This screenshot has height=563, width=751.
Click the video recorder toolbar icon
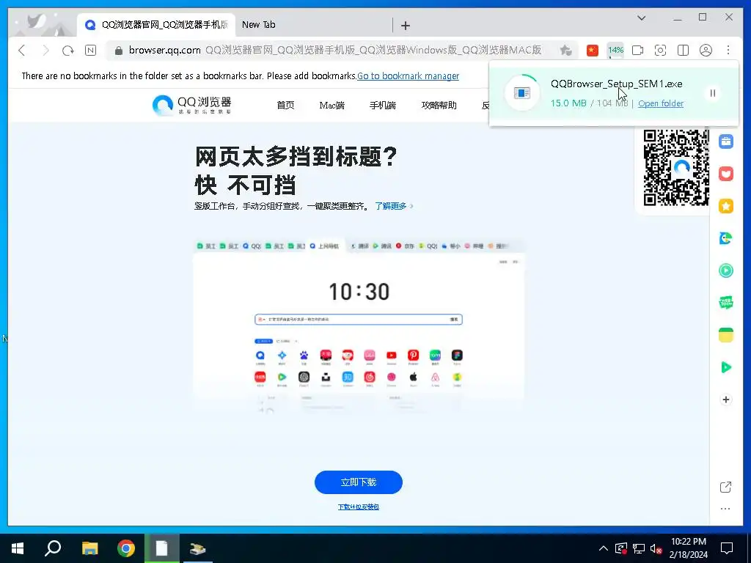coord(637,51)
